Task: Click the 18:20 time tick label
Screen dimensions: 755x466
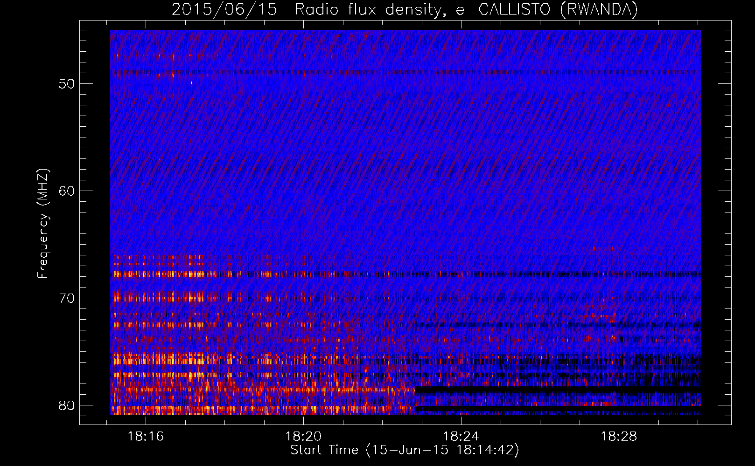Action: coord(304,437)
